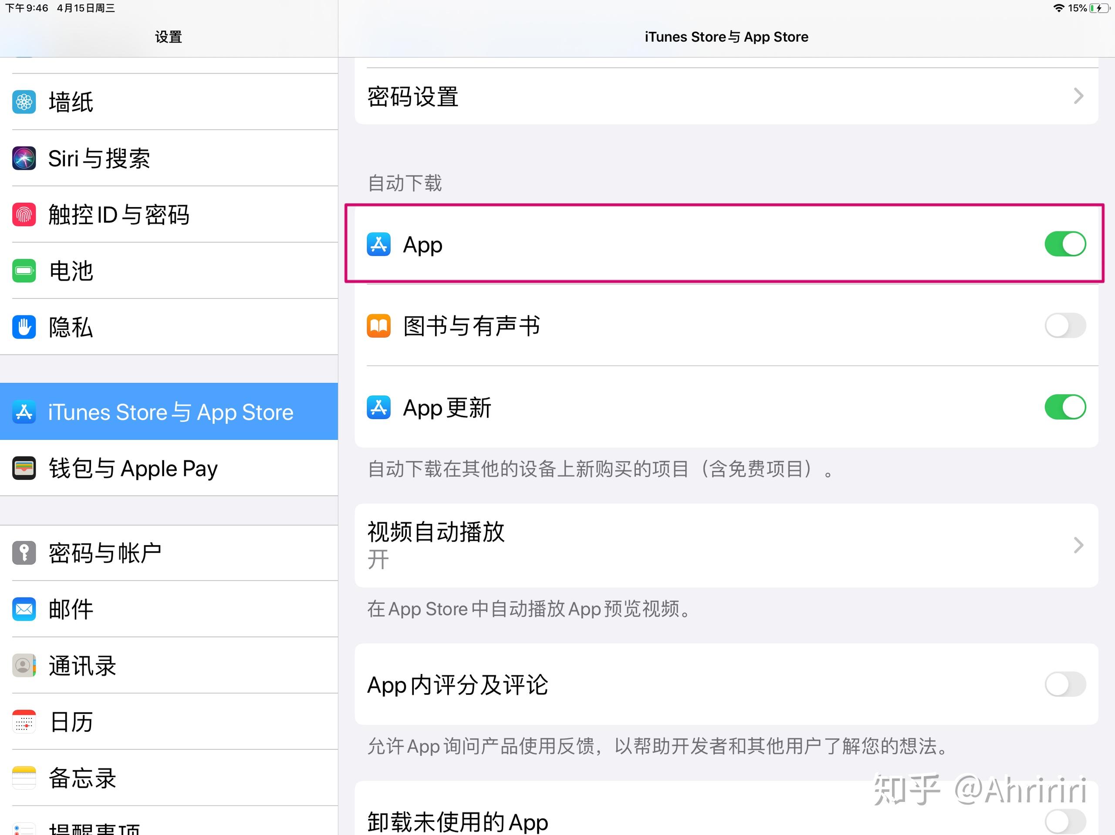
Task: Open 通讯录 settings
Action: pyautogui.click(x=169, y=666)
